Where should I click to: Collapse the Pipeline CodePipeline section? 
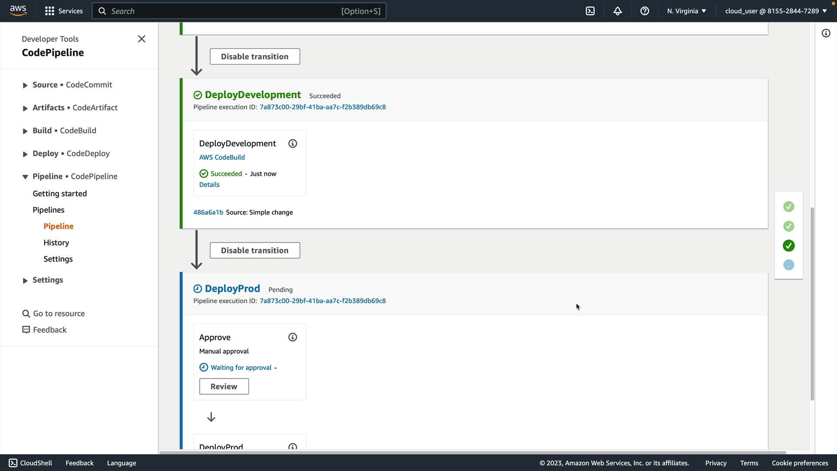point(25,177)
